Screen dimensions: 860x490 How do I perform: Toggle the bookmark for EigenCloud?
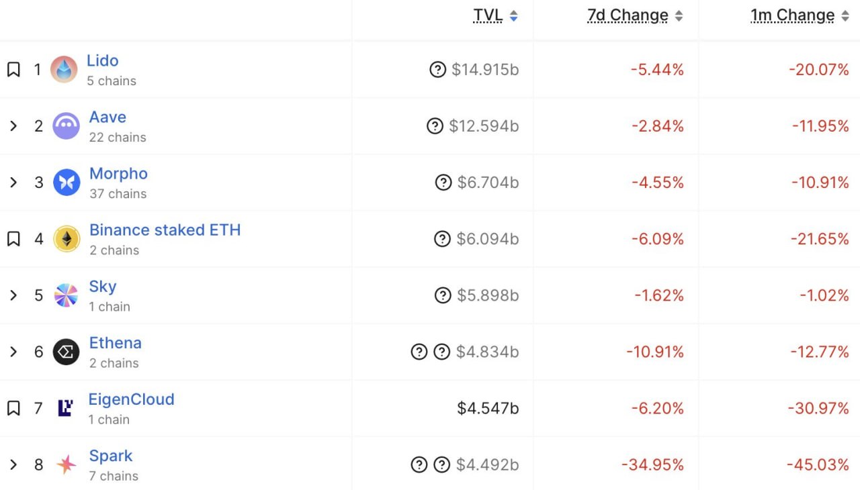pos(13,408)
